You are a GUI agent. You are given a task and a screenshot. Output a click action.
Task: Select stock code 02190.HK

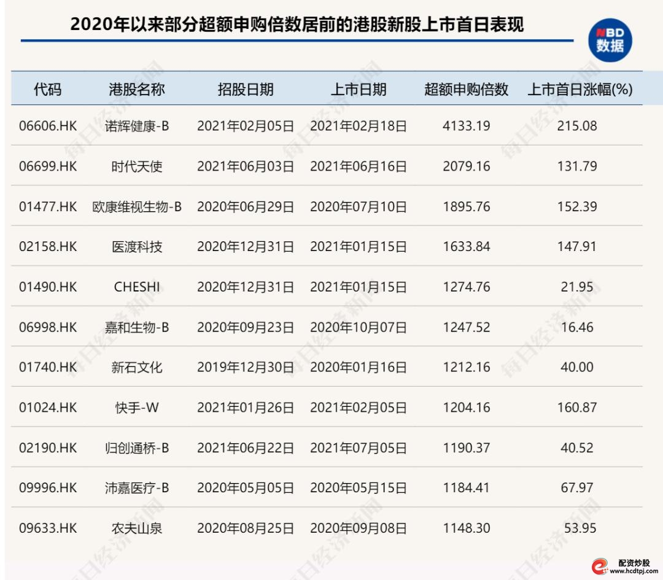pyautogui.click(x=48, y=447)
